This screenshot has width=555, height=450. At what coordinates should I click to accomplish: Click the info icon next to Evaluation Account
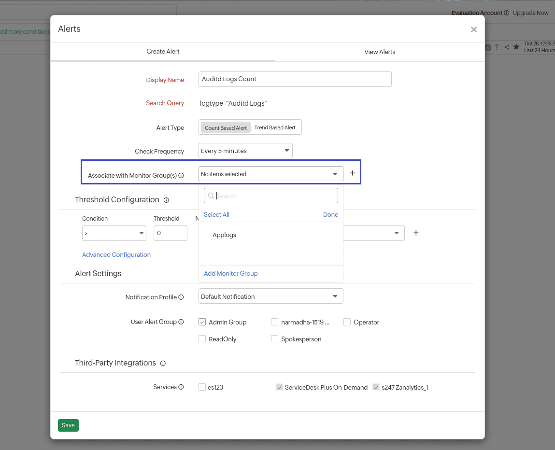point(506,13)
